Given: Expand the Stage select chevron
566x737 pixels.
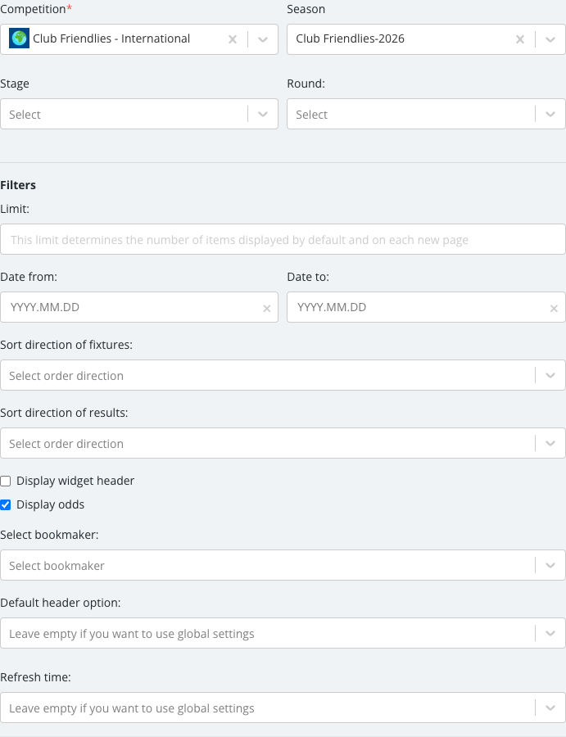Looking at the screenshot, I should pyautogui.click(x=263, y=114).
